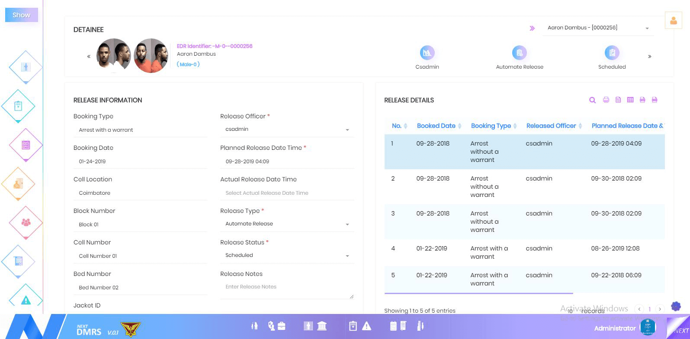This screenshot has height=339, width=690.
Task: Click the EDR Identifier link
Action: pyautogui.click(x=215, y=46)
